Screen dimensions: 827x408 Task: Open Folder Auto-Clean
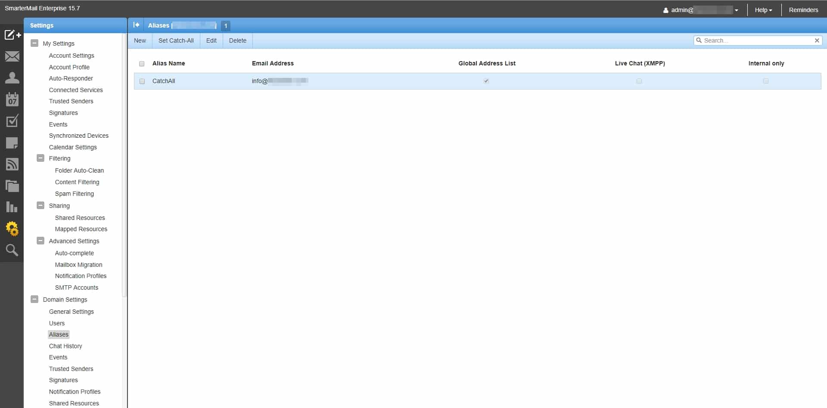[x=79, y=170]
